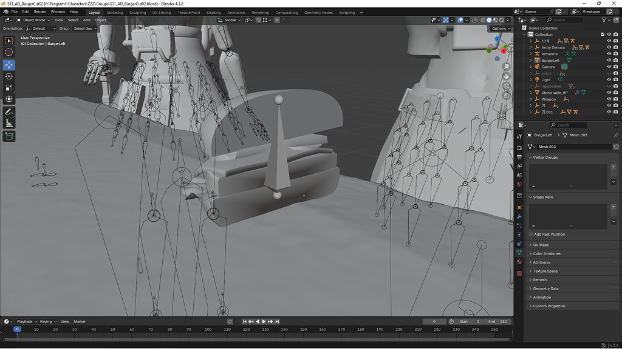Toggle viewport gizmos display
The image size is (622, 349).
coord(445,20)
